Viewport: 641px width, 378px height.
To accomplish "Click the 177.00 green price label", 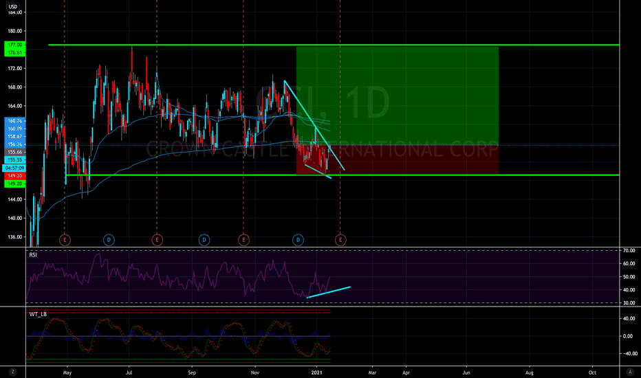I will click(x=14, y=45).
